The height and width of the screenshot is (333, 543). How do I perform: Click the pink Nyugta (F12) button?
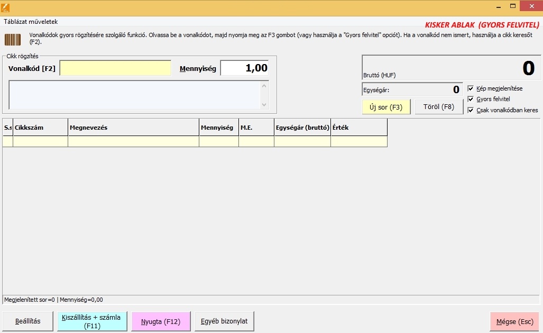[160, 321]
